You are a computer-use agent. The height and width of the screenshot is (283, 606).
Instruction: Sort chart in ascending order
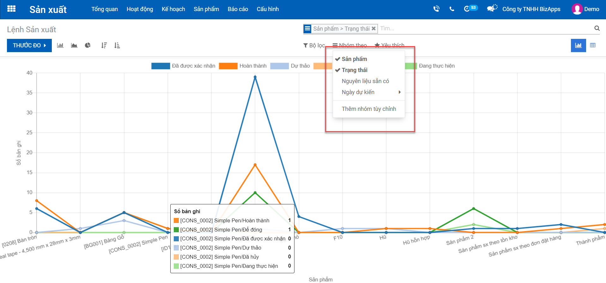117,45
